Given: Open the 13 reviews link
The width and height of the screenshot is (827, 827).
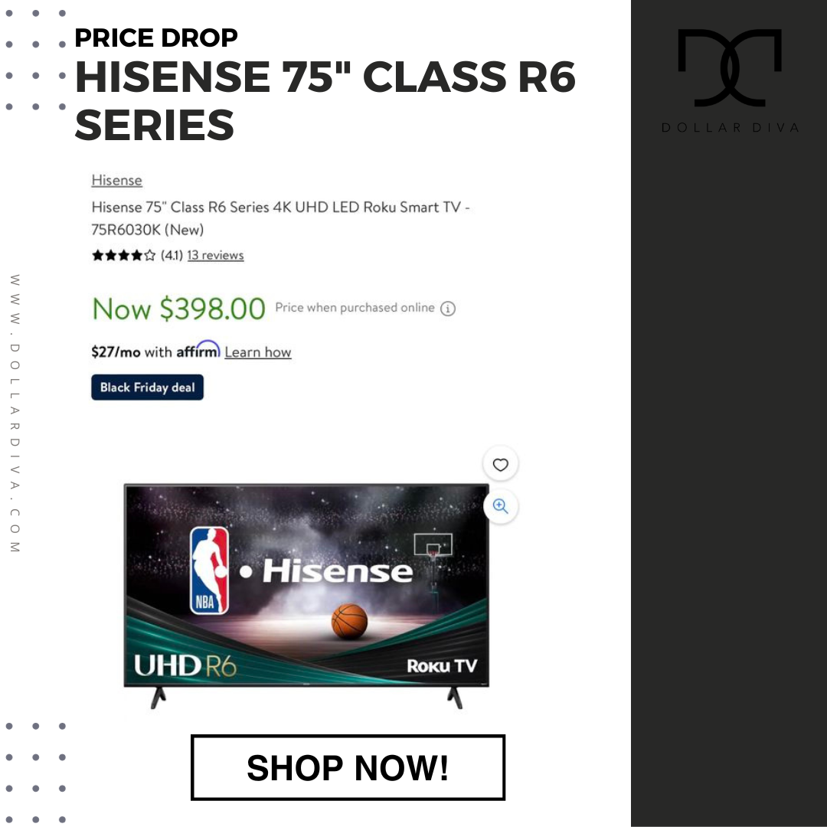Looking at the screenshot, I should [215, 255].
